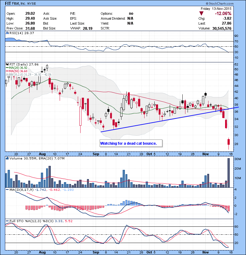Click the Volume value 30,545,576
The height and width of the screenshot is (255, 246).
coord(222,29)
